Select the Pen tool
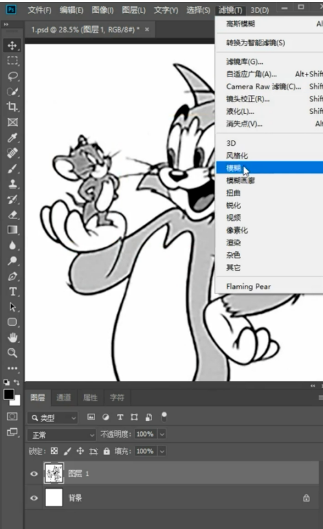 click(x=12, y=276)
